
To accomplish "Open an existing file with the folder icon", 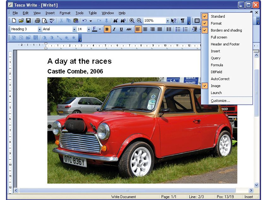I will pos(21,21).
